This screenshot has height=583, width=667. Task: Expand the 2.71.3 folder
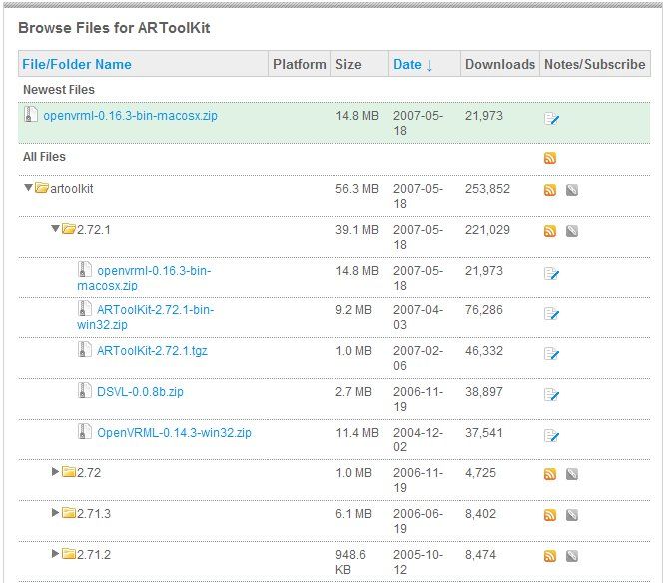pyautogui.click(x=55, y=513)
